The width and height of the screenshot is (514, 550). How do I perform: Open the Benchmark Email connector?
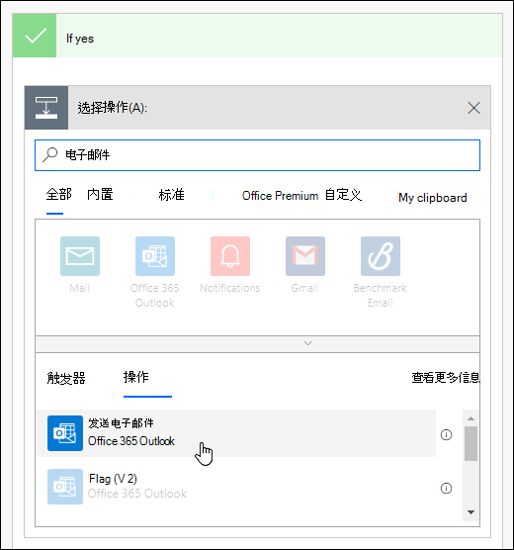pos(381,256)
